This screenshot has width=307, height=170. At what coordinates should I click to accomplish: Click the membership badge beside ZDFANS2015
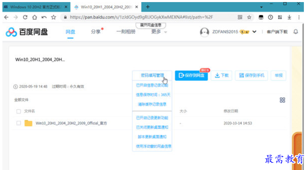[x=244, y=32]
